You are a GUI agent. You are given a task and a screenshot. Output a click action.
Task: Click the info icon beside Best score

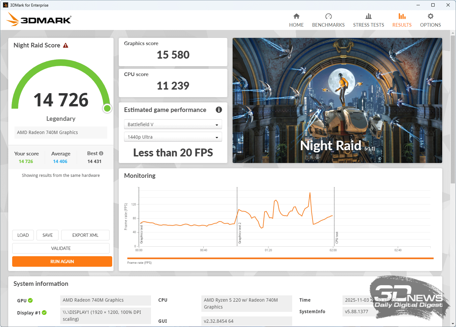coord(101,153)
